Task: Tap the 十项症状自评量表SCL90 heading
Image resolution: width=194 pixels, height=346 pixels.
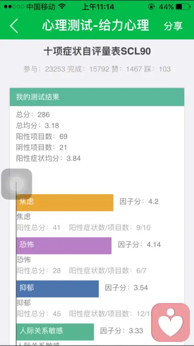Action: click(97, 51)
